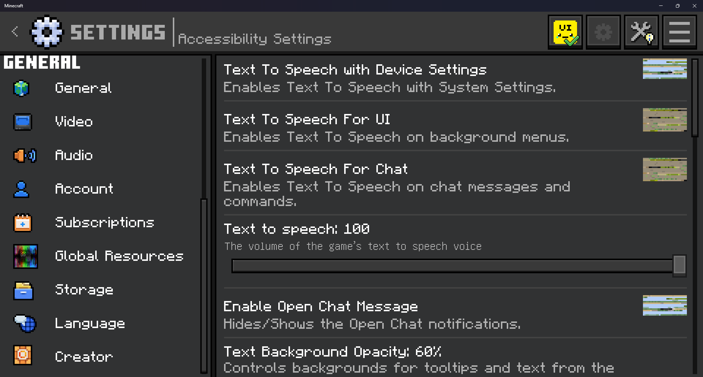The height and width of the screenshot is (377, 703).
Task: Toggle Text To Speech For Chat
Action: point(665,170)
